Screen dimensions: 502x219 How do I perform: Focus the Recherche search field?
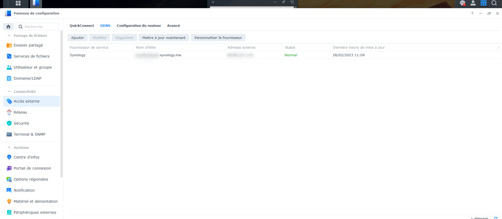coord(38,27)
